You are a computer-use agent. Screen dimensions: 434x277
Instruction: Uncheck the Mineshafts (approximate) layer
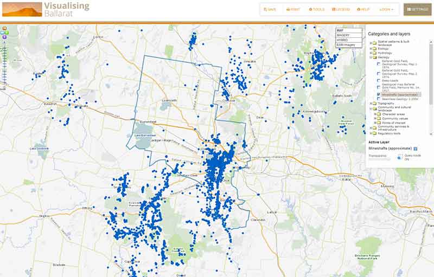pos(378,94)
